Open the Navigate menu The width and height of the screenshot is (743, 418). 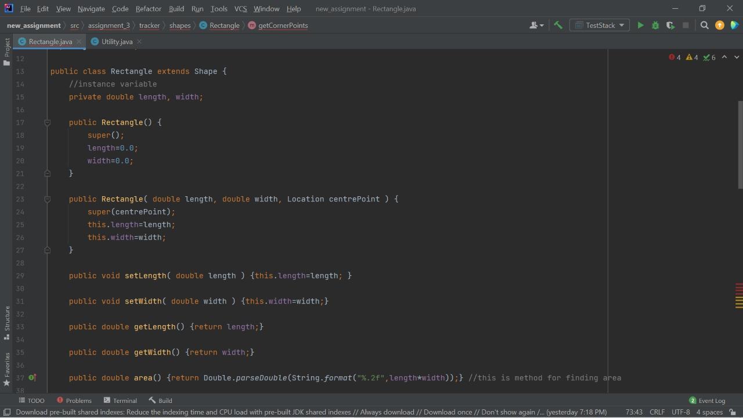pos(91,9)
